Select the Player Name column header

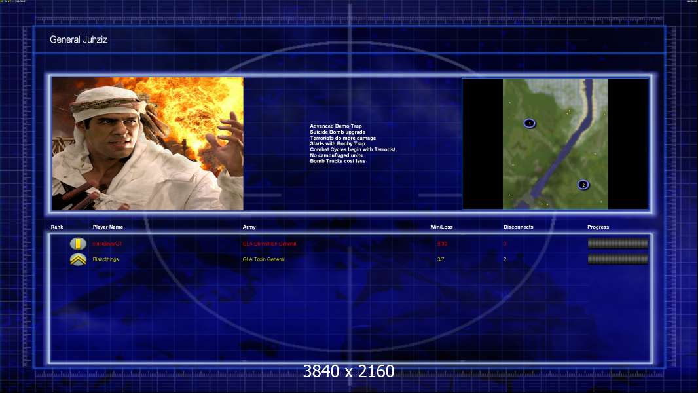tap(108, 227)
